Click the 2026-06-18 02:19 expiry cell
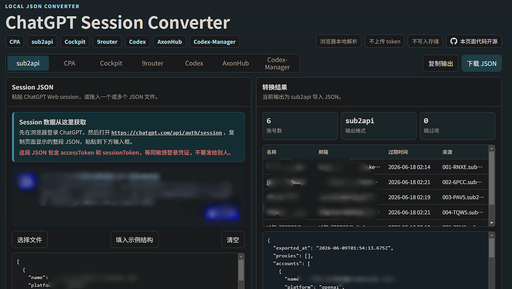Viewport: 512px width, 289px height. point(409,197)
